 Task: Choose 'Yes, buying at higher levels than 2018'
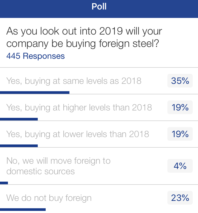(x=79, y=107)
